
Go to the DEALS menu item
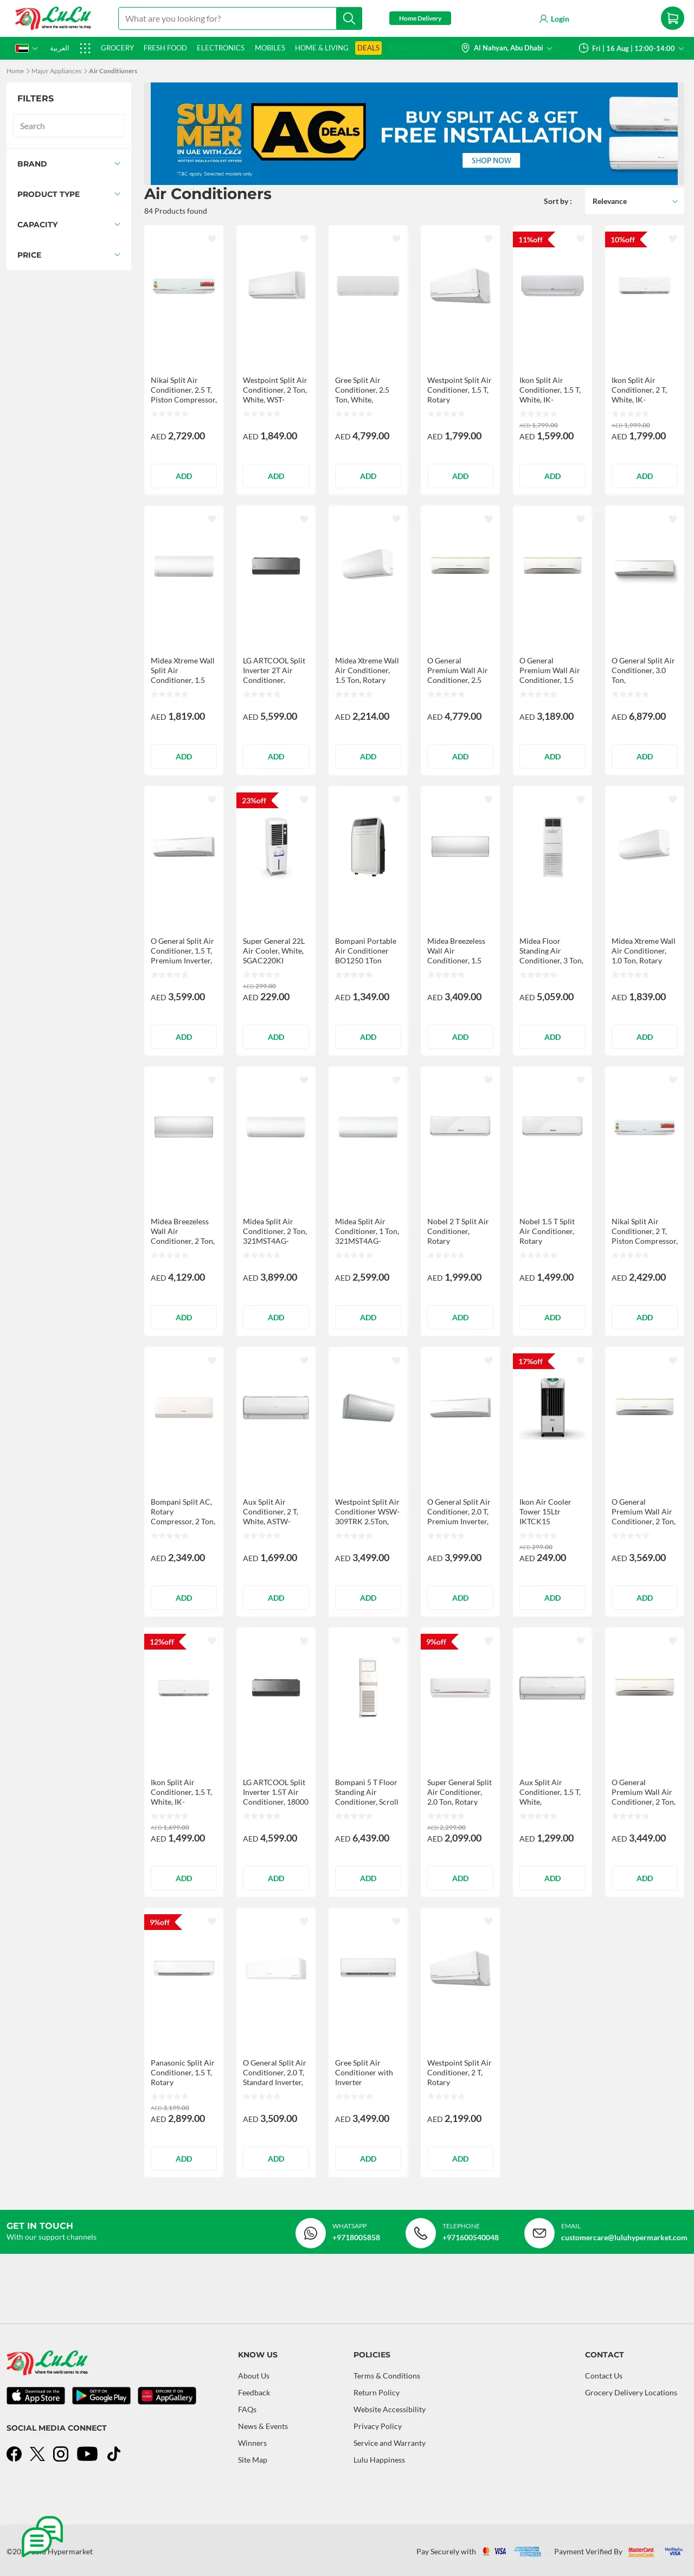(368, 48)
